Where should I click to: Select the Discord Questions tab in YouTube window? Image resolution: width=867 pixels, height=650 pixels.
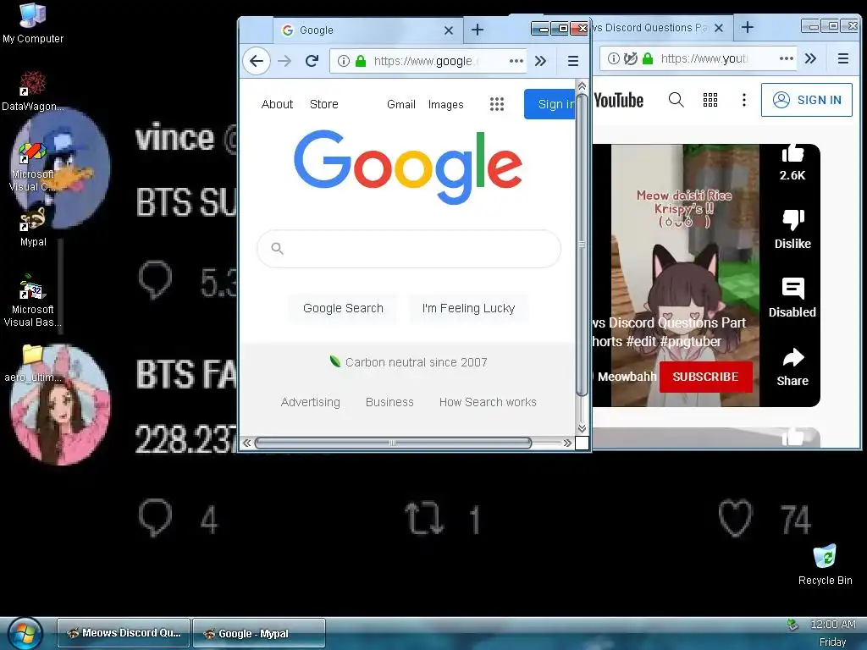click(651, 28)
